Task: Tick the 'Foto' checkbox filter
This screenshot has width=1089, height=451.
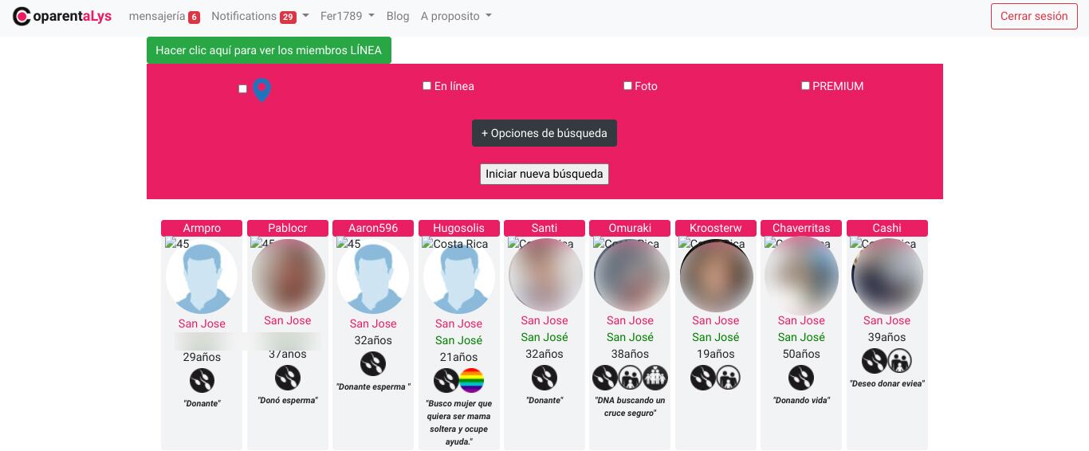Action: coord(627,85)
